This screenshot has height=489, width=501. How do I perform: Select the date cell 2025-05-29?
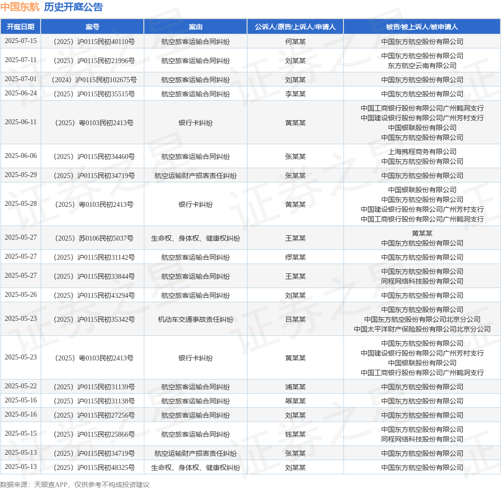pos(21,175)
